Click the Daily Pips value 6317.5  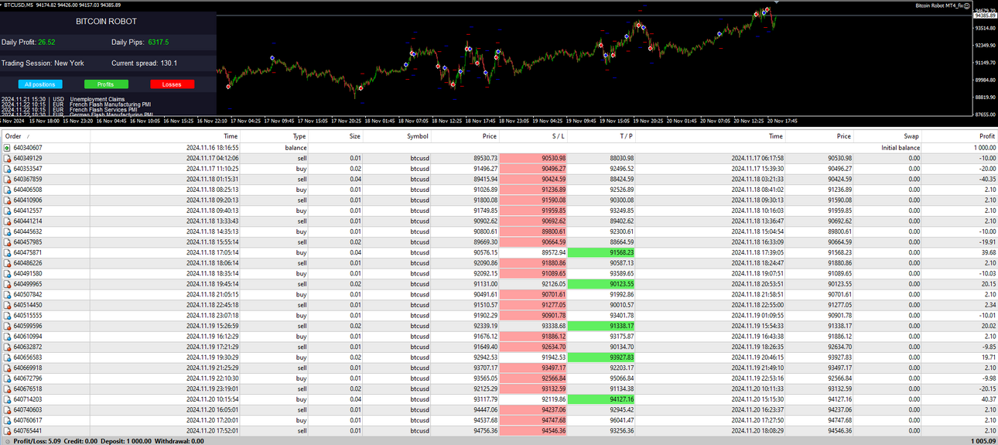pyautogui.click(x=158, y=42)
